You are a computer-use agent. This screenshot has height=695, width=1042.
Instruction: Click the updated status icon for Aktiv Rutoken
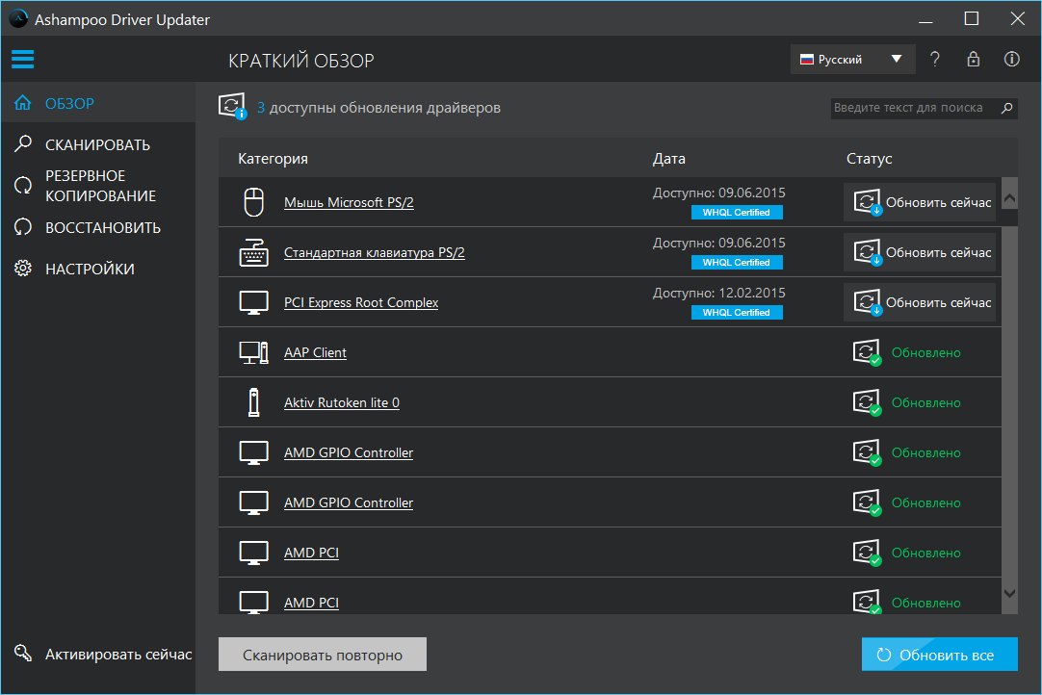tap(867, 402)
